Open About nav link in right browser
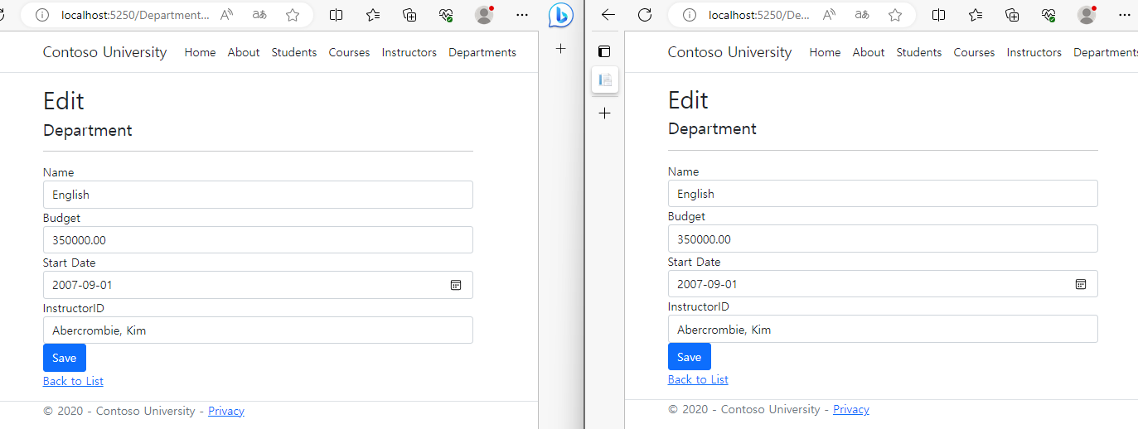1138x429 pixels. coord(869,52)
